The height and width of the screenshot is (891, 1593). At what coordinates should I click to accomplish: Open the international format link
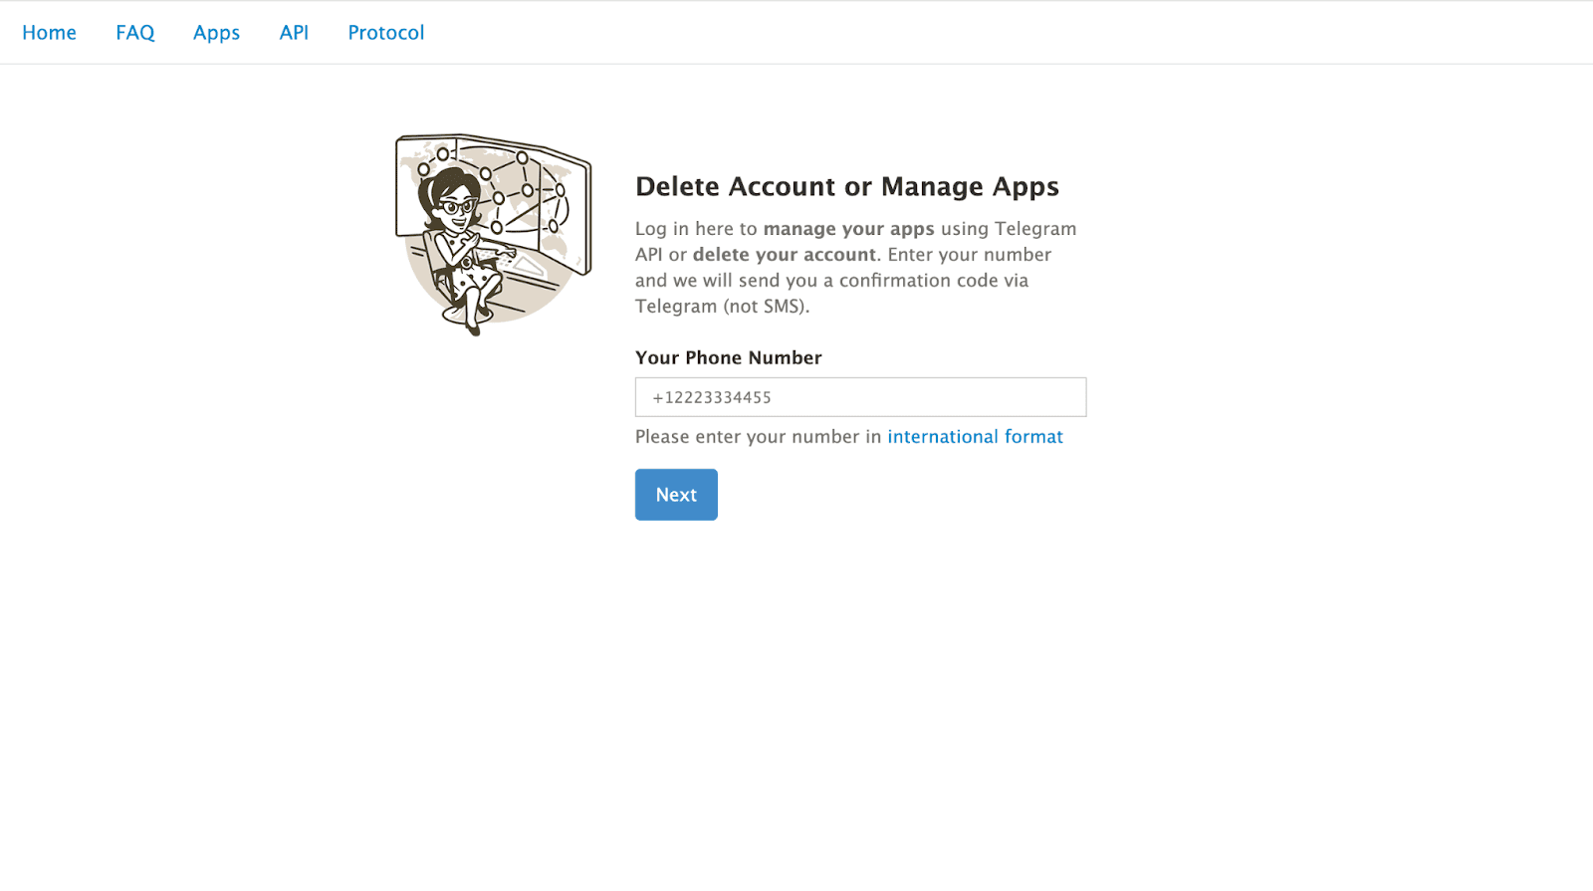(975, 437)
